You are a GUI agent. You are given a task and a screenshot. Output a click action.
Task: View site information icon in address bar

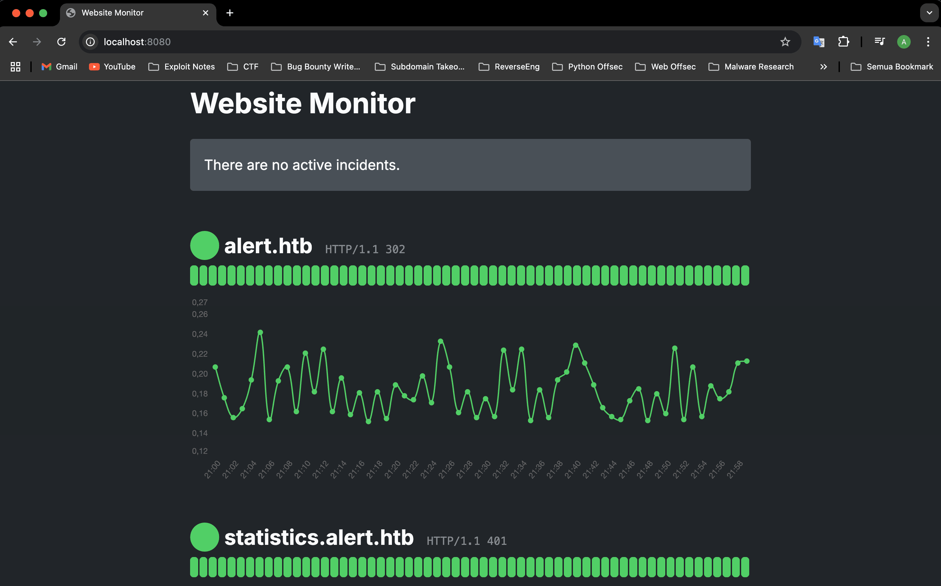[x=90, y=42]
